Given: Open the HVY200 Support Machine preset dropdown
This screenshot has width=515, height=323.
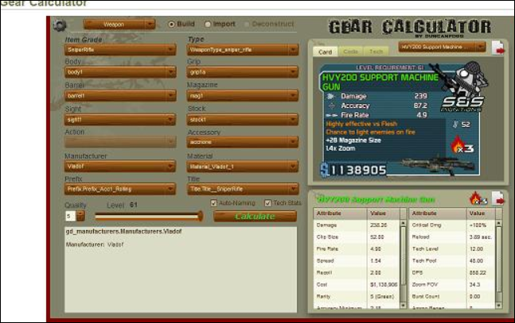Looking at the screenshot, I should point(442,47).
